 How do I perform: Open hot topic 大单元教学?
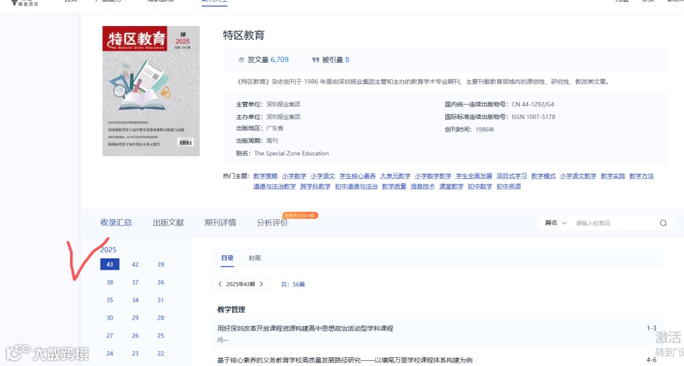395,176
